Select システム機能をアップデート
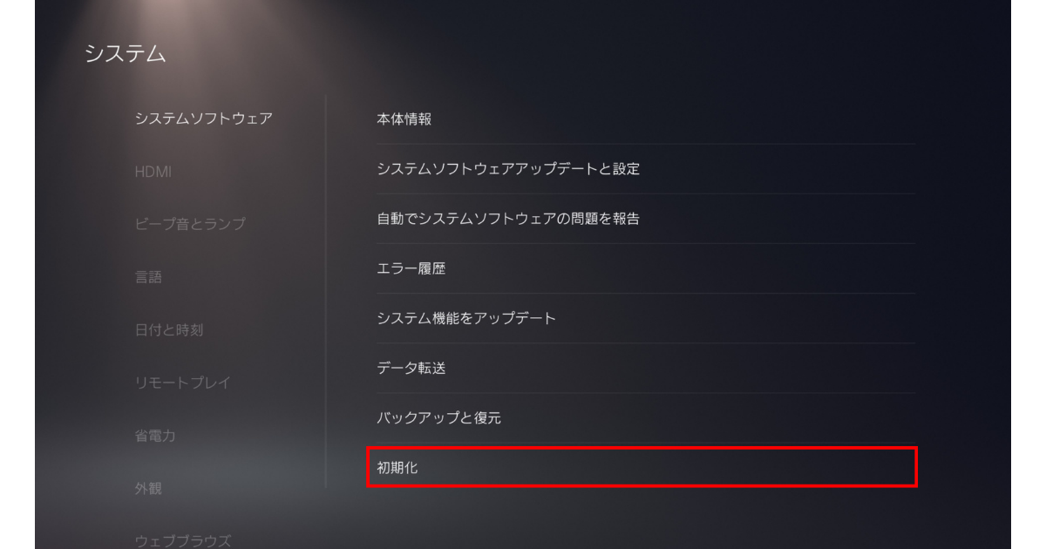Viewport: 1046px width, 549px height. click(642, 318)
